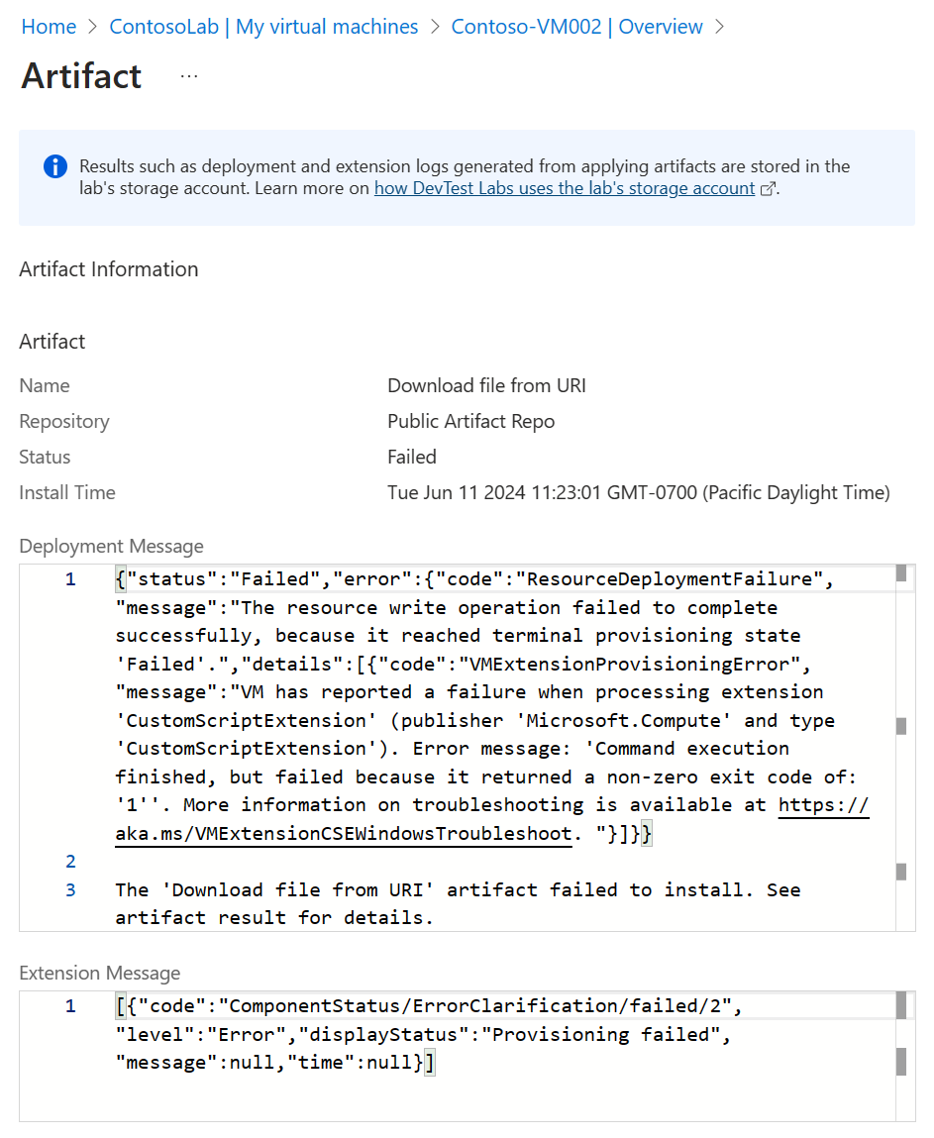Image resolution: width=934 pixels, height=1138 pixels.
Task: Click the Extension Message vertical scrollbar
Action: point(901,1063)
